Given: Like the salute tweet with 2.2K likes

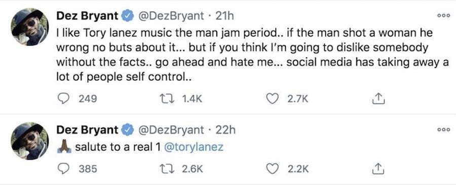Looking at the screenshot, I should (x=273, y=169).
